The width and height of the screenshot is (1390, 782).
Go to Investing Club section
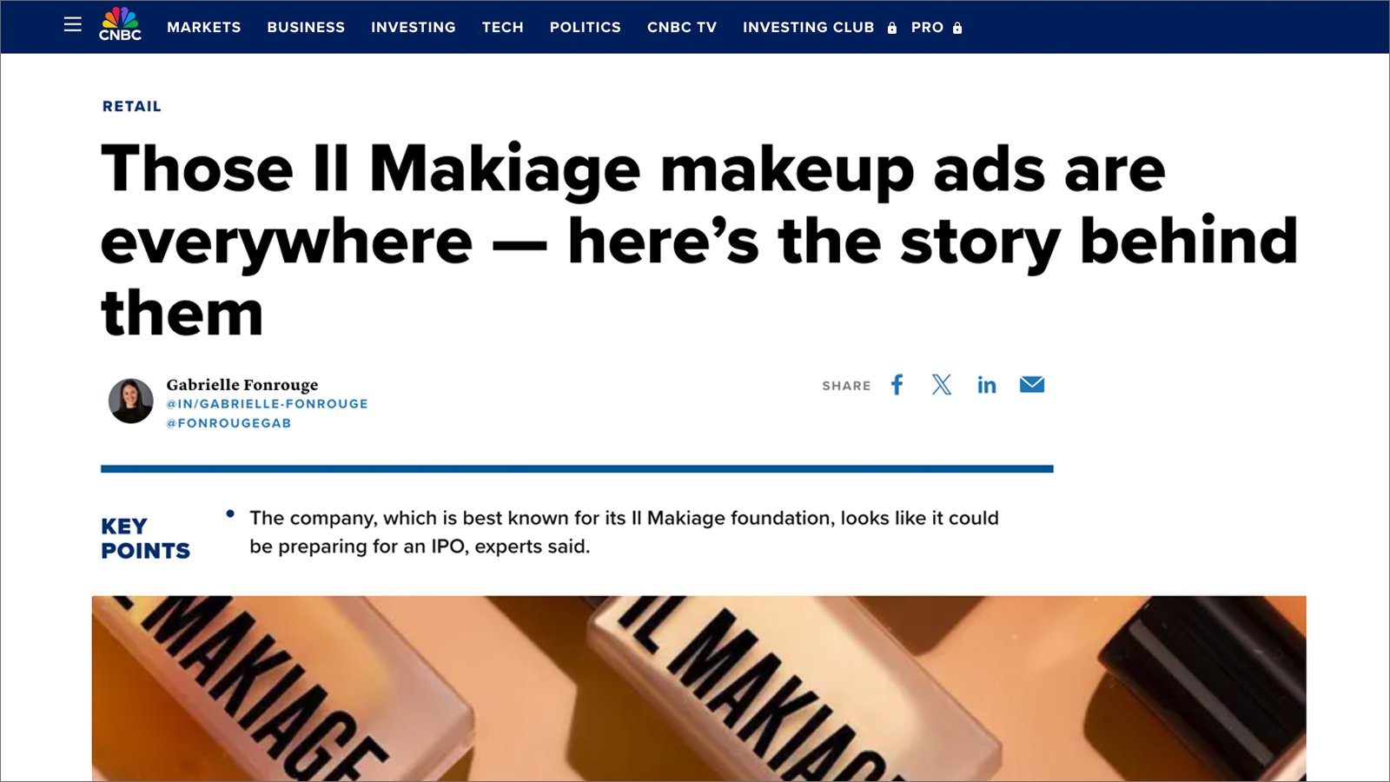pyautogui.click(x=809, y=27)
